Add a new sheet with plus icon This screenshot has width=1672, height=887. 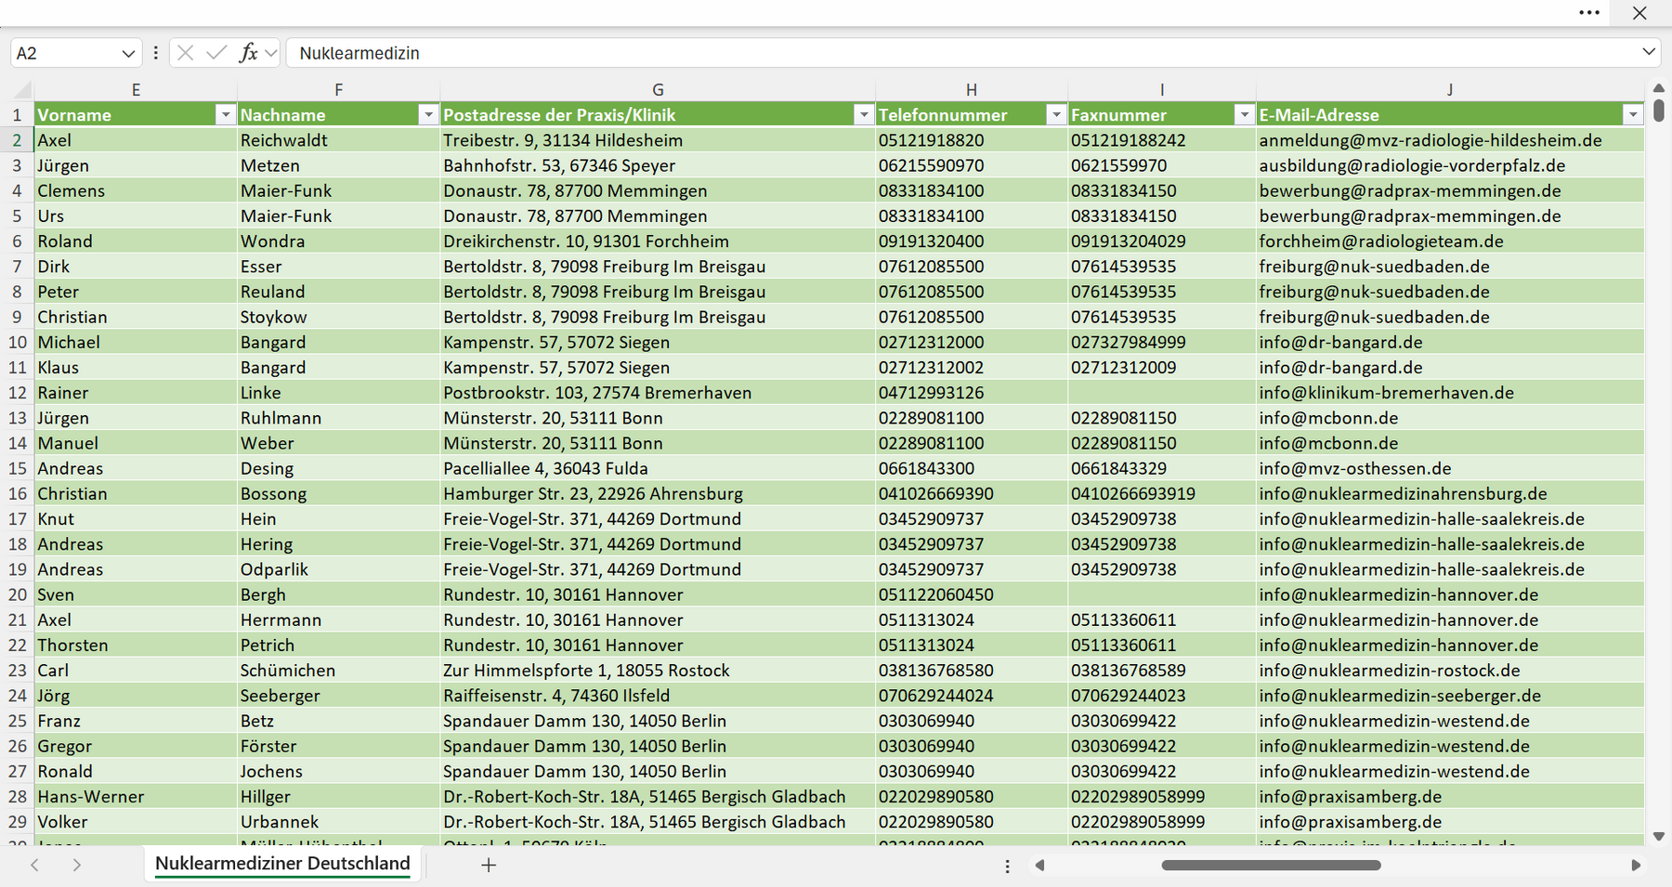tap(489, 865)
